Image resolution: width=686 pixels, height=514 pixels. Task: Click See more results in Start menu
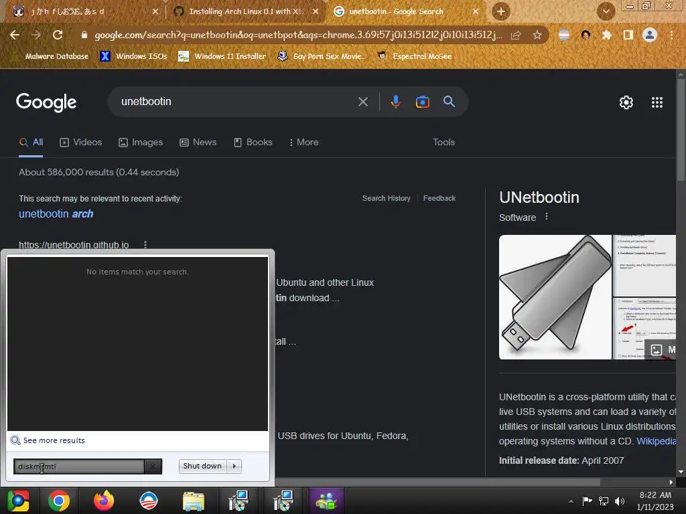(x=54, y=440)
